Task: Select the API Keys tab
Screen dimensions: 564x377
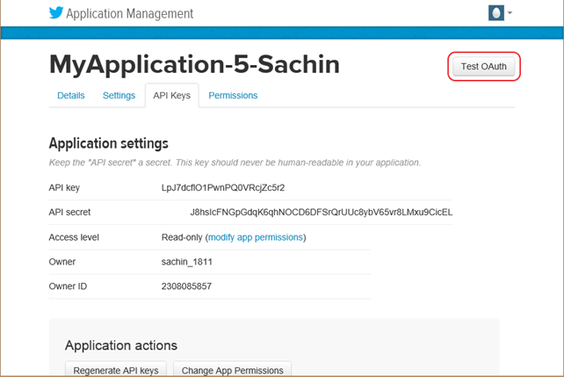Action: (x=171, y=95)
